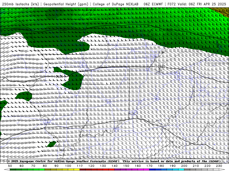The width and height of the screenshot is (229, 171).
Task: Click the '110' value on the color scale
Action: pos(80,166)
